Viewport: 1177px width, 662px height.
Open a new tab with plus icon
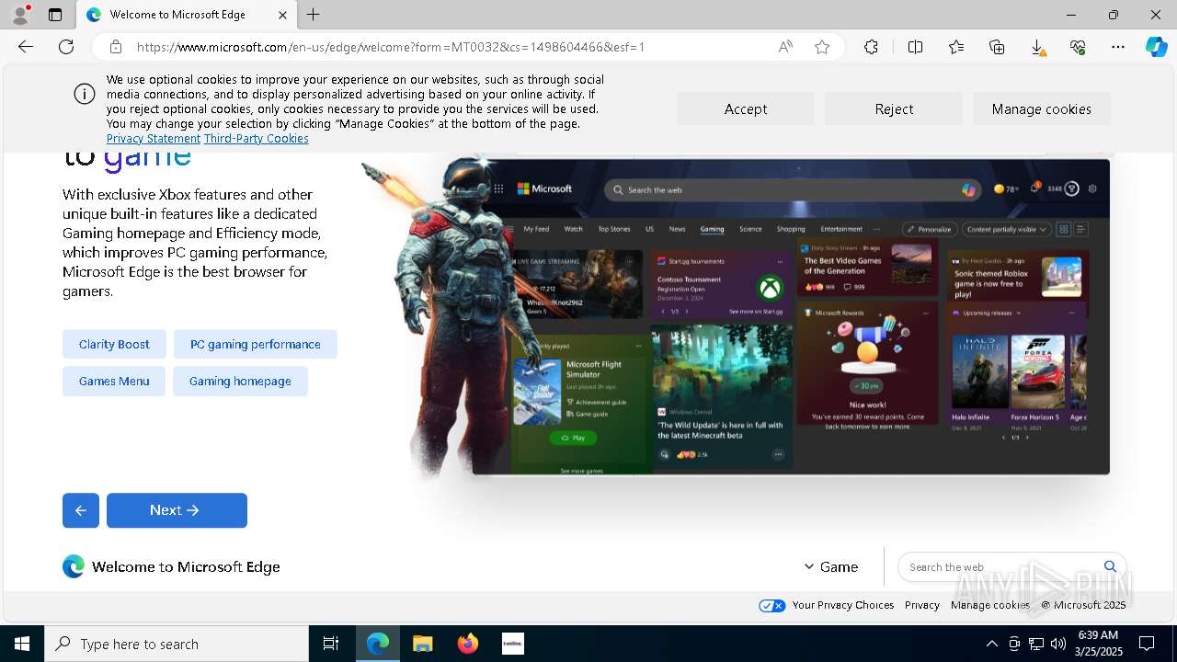(314, 15)
